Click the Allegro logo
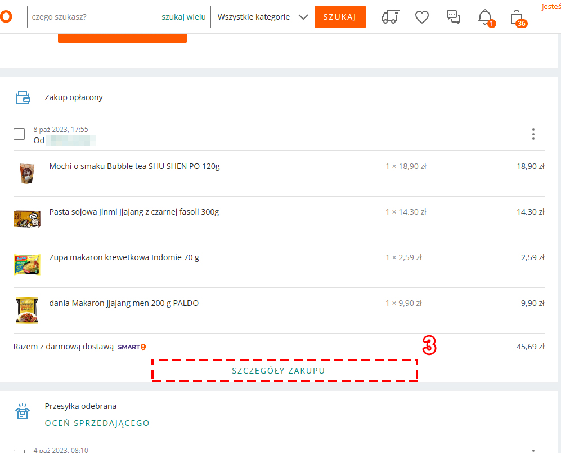The height and width of the screenshot is (453, 561). pos(6,16)
